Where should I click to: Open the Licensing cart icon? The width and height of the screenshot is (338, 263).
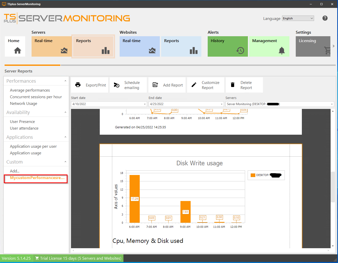tap(327, 51)
